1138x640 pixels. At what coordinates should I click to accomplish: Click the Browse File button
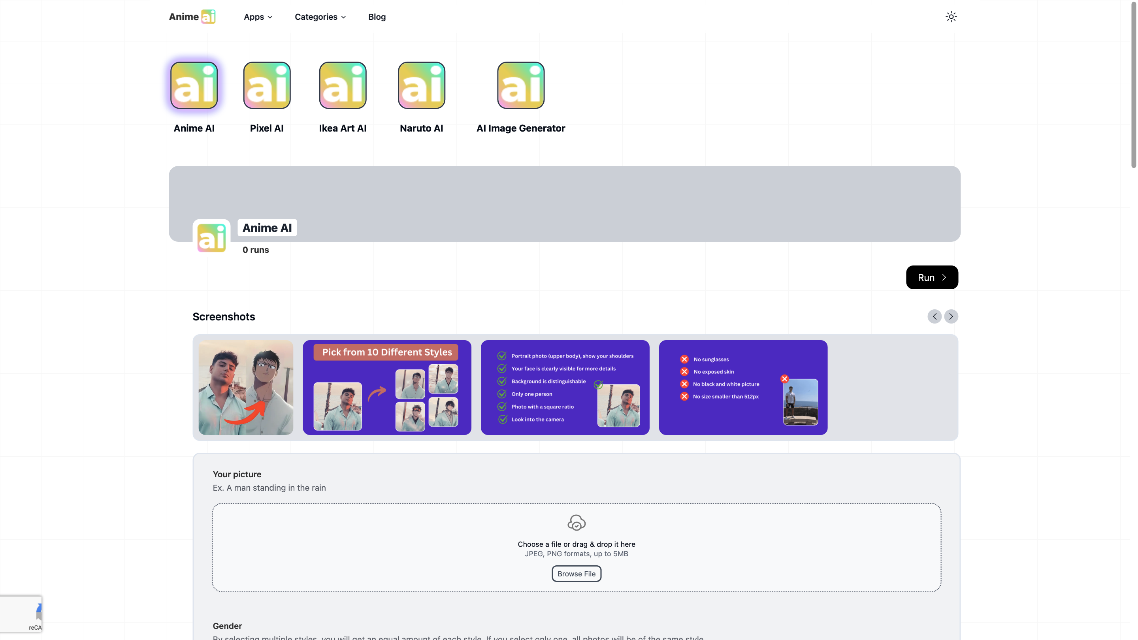(x=576, y=573)
